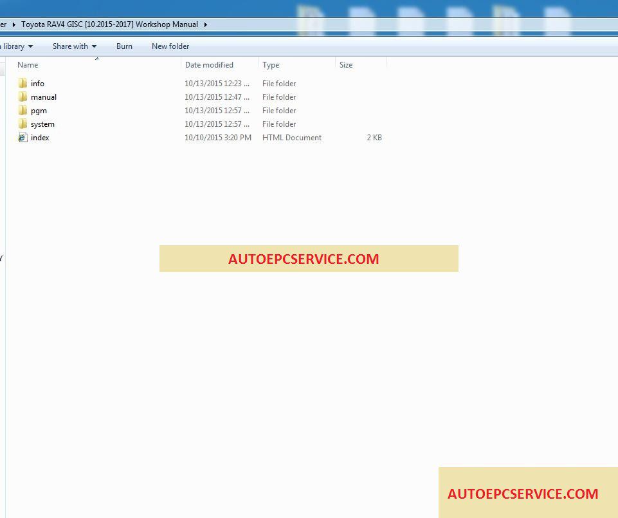Open the manual folder icon

coord(23,97)
